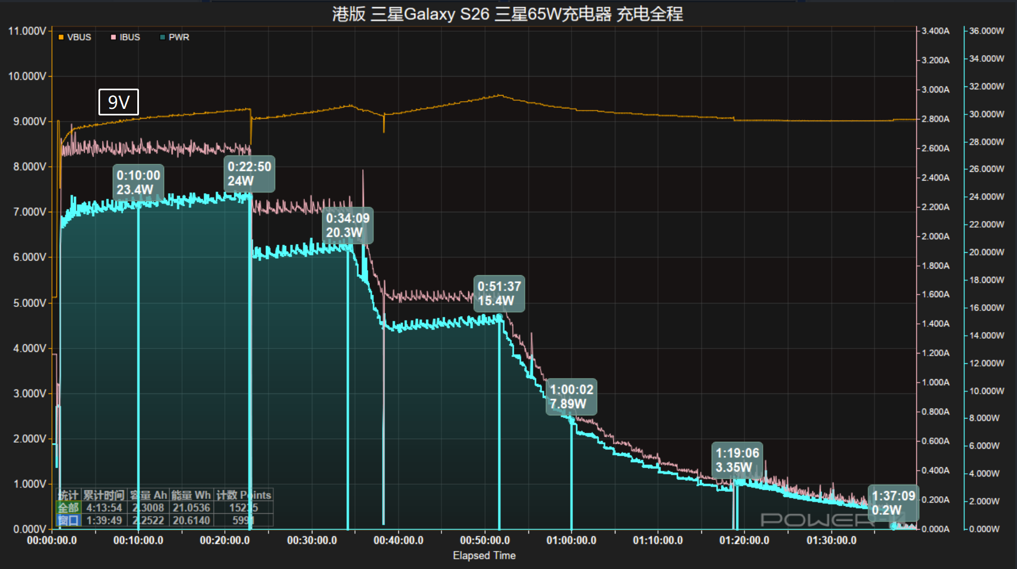
Task: Click the 01:30:00.0 time axis label
Action: coord(831,541)
